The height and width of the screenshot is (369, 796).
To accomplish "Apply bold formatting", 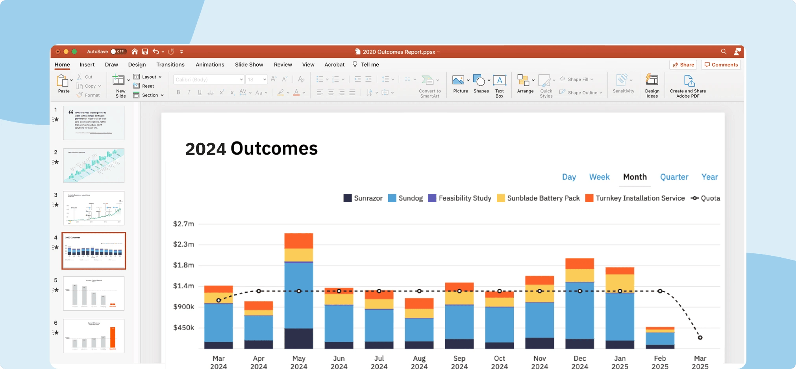I will [178, 92].
